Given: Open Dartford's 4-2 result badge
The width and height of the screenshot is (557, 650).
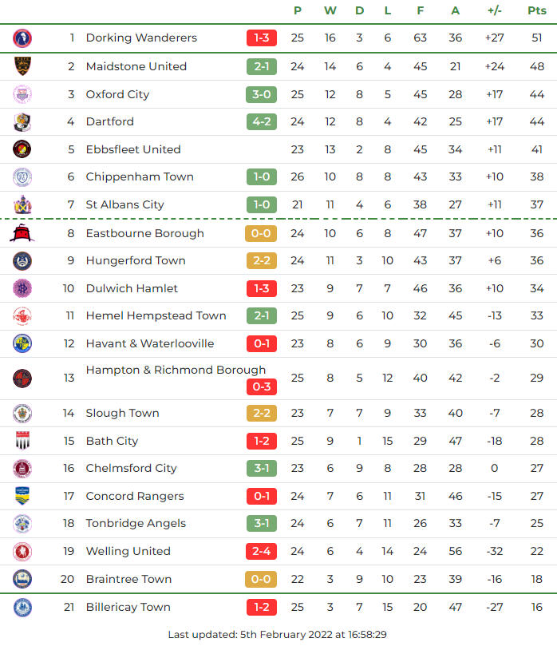Looking at the screenshot, I should point(262,121).
